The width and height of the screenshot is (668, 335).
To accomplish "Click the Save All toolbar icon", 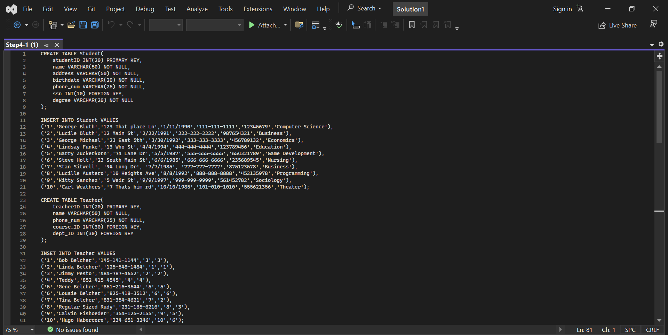I will [95, 25].
